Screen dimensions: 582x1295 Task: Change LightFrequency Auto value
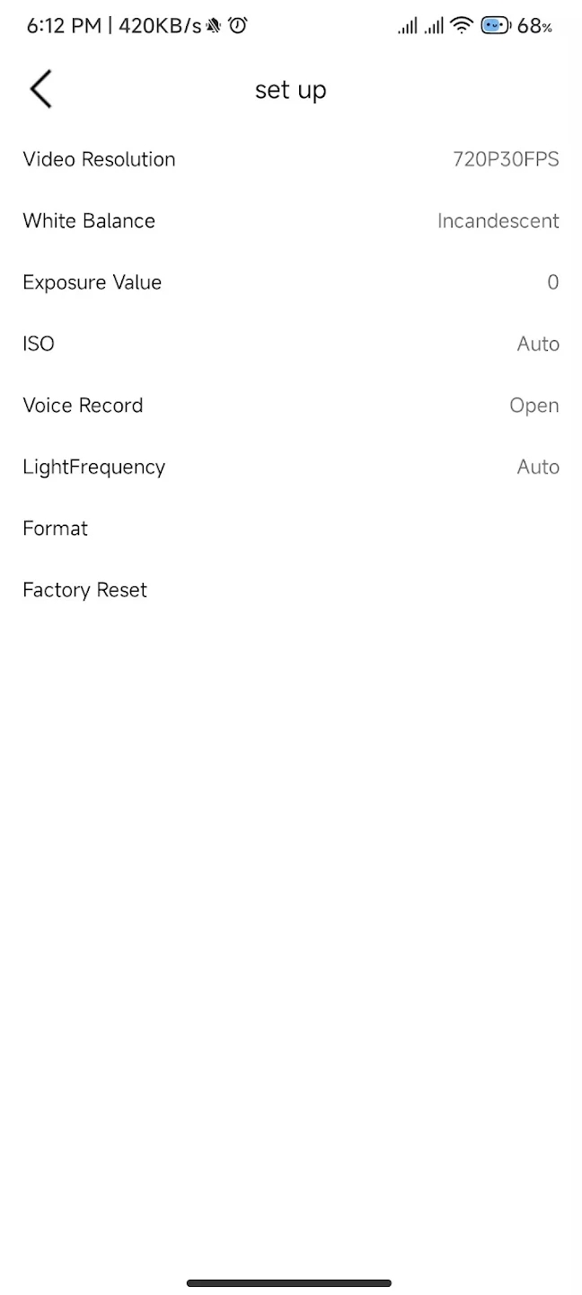(x=538, y=467)
